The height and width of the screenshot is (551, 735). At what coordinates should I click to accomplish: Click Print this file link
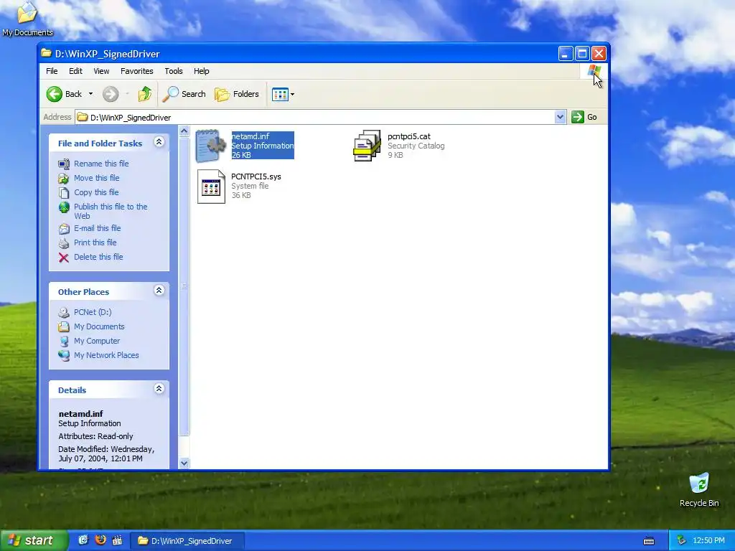click(95, 242)
